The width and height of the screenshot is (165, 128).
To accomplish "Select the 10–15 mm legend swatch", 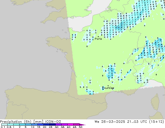I will [x=34, y=125].
